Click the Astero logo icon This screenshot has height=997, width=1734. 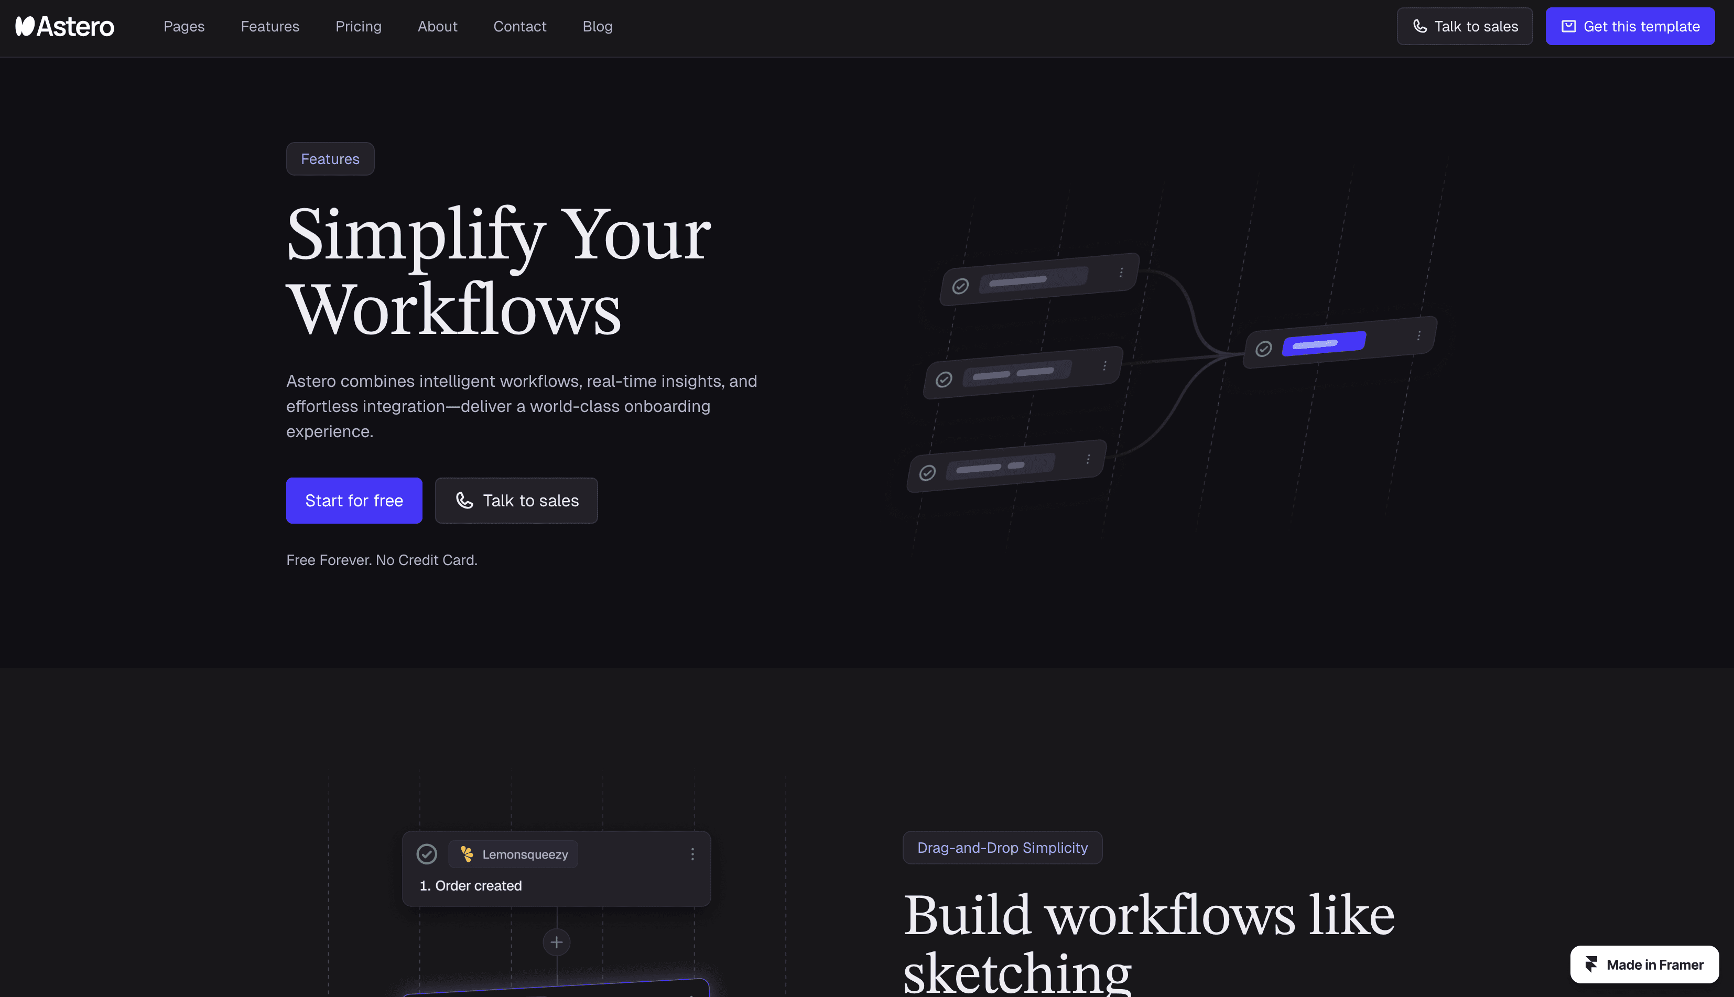(25, 26)
